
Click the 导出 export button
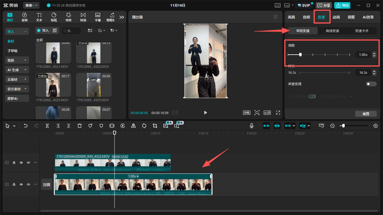click(342, 5)
